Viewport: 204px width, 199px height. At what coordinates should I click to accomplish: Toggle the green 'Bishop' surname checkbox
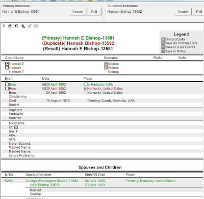106,64
